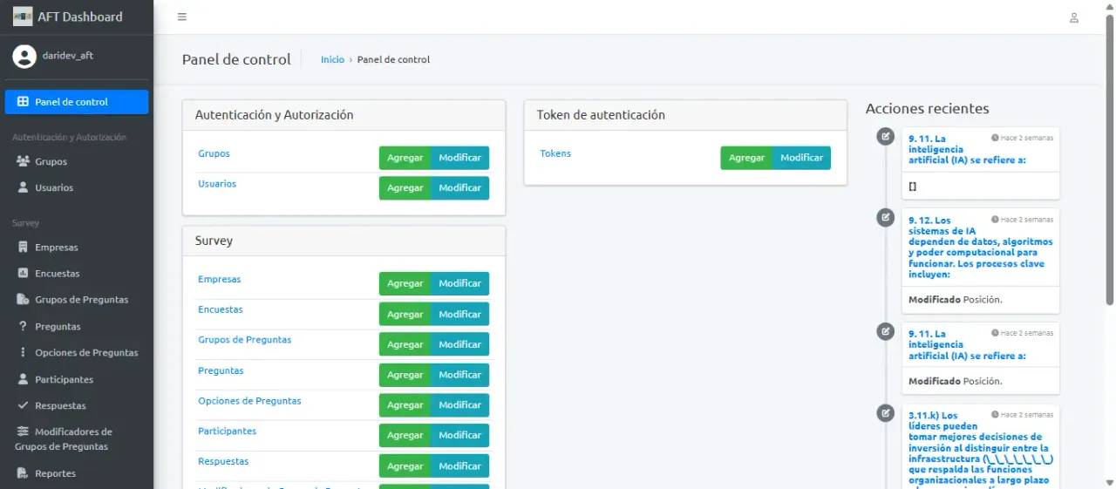Click the Preguntas question mark icon

coord(24,326)
